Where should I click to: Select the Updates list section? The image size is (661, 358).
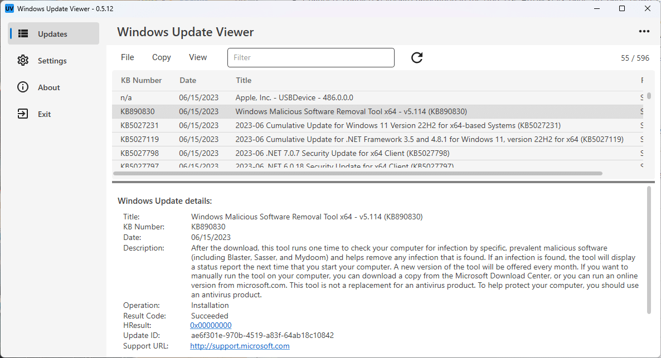52,33
